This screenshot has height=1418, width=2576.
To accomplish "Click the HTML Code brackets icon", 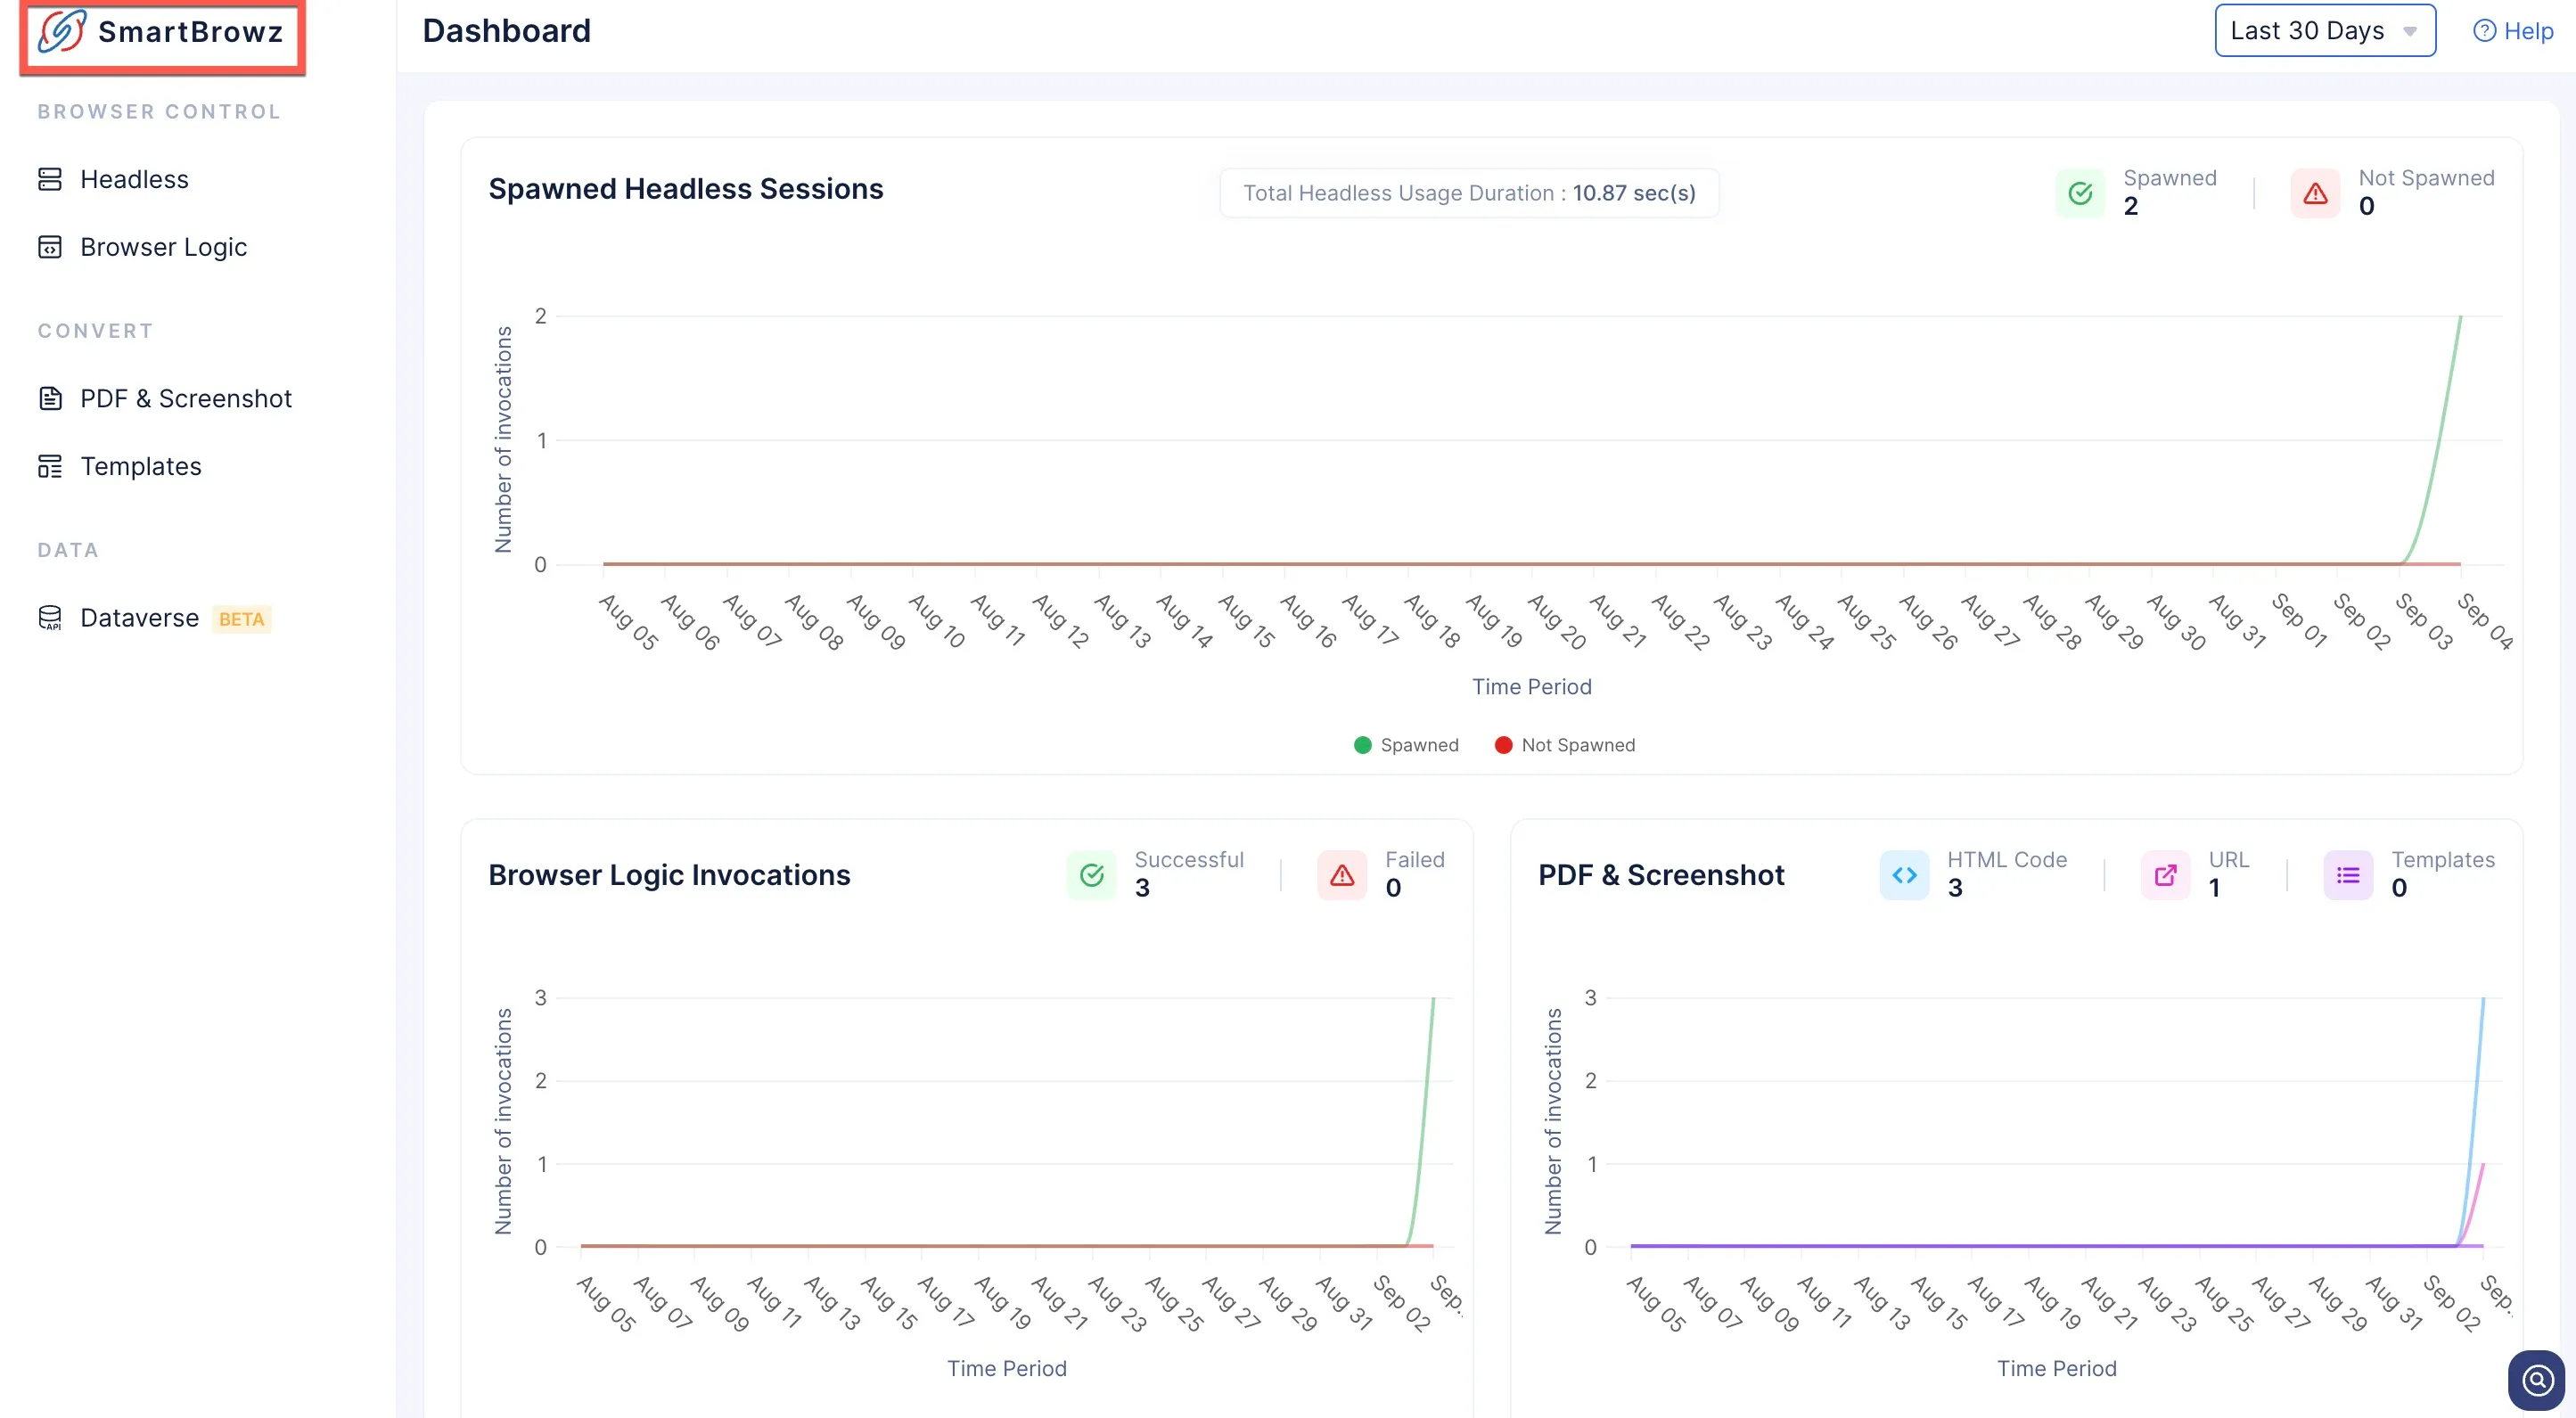I will (x=1904, y=875).
